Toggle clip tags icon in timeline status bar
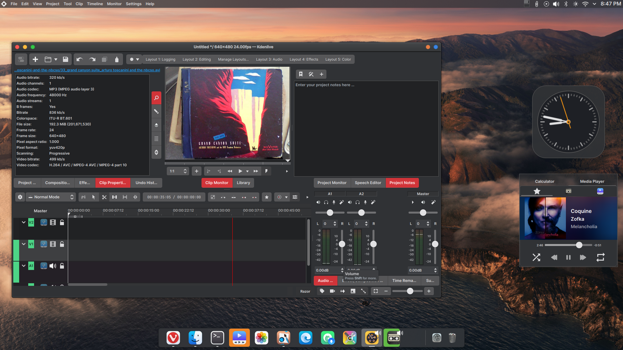 322,291
